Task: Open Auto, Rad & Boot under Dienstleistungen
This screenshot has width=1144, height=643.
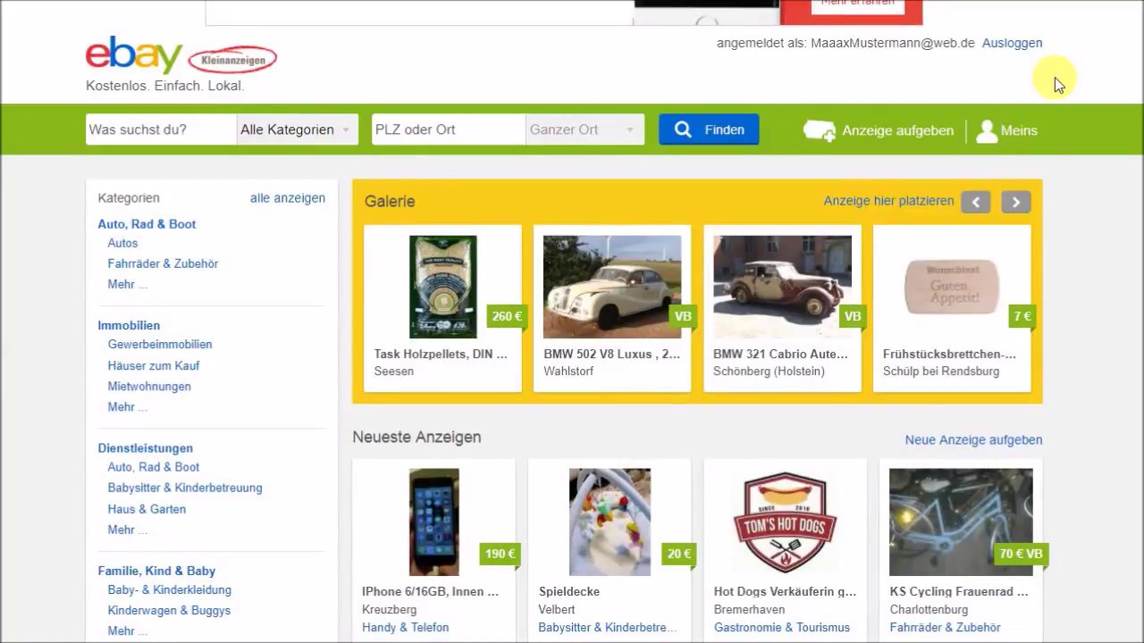Action: (154, 467)
